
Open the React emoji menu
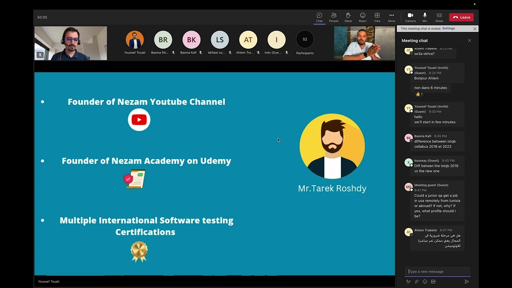pos(362,17)
